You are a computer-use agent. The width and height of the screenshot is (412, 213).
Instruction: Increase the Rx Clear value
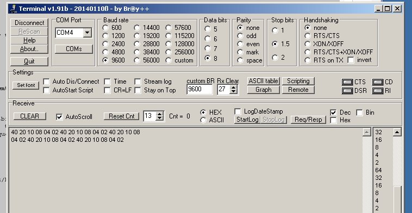[233, 87]
